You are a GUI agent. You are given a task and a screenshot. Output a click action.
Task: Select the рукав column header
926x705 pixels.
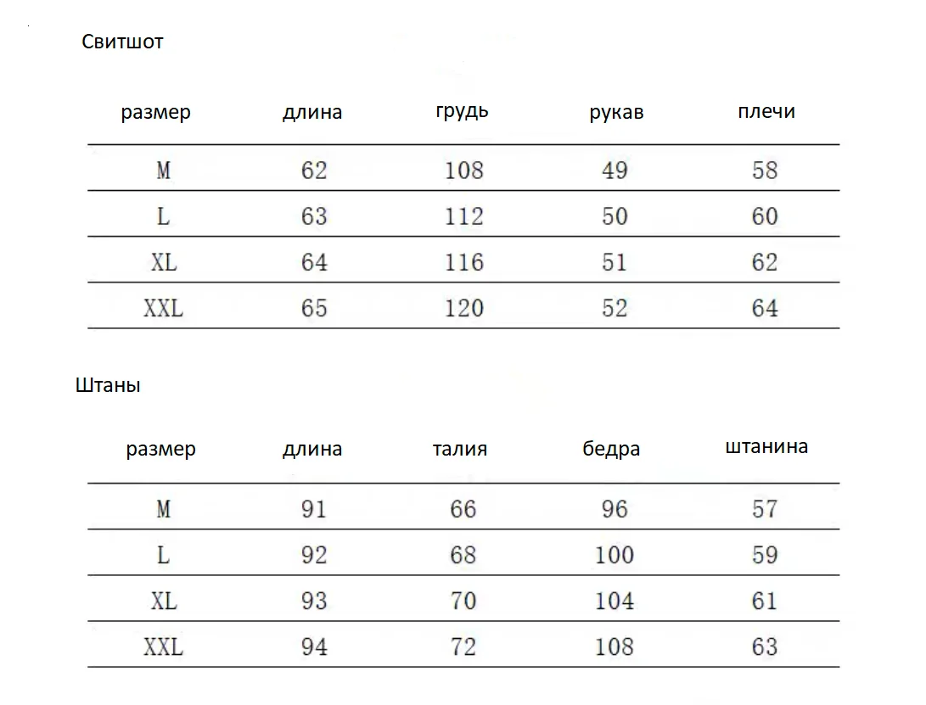(x=616, y=112)
